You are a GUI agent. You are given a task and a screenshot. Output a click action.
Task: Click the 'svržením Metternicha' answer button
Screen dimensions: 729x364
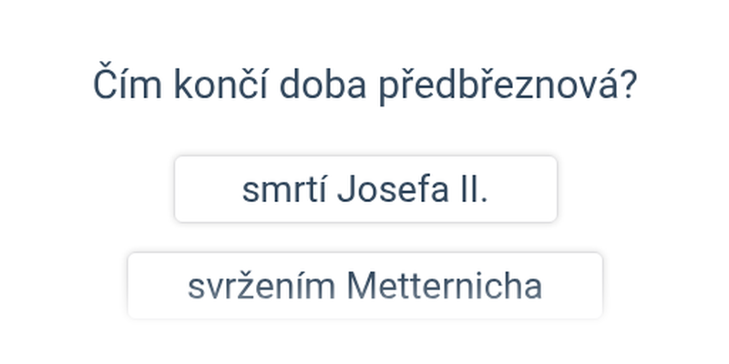tap(364, 286)
